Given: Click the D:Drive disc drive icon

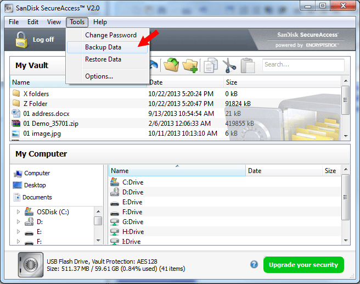Looking at the screenshot, I should [115, 192].
